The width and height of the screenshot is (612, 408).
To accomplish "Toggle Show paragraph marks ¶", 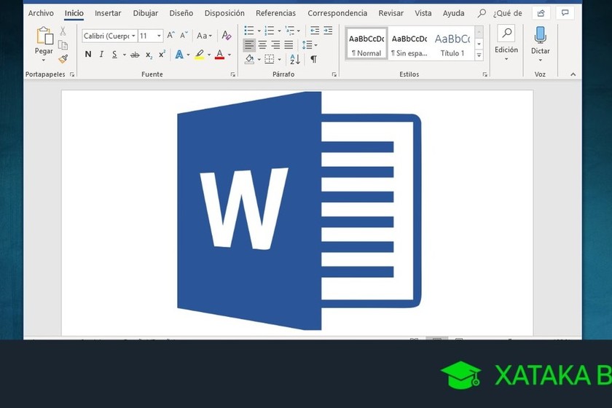I will pos(313,59).
